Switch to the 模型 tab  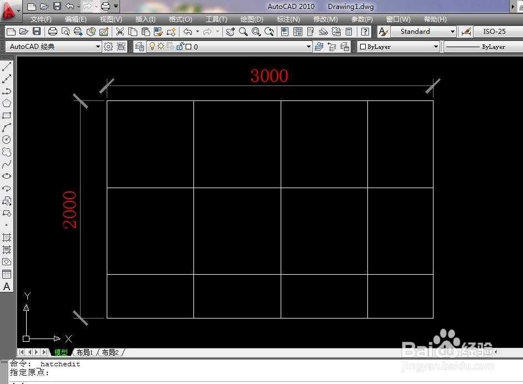tap(61, 352)
